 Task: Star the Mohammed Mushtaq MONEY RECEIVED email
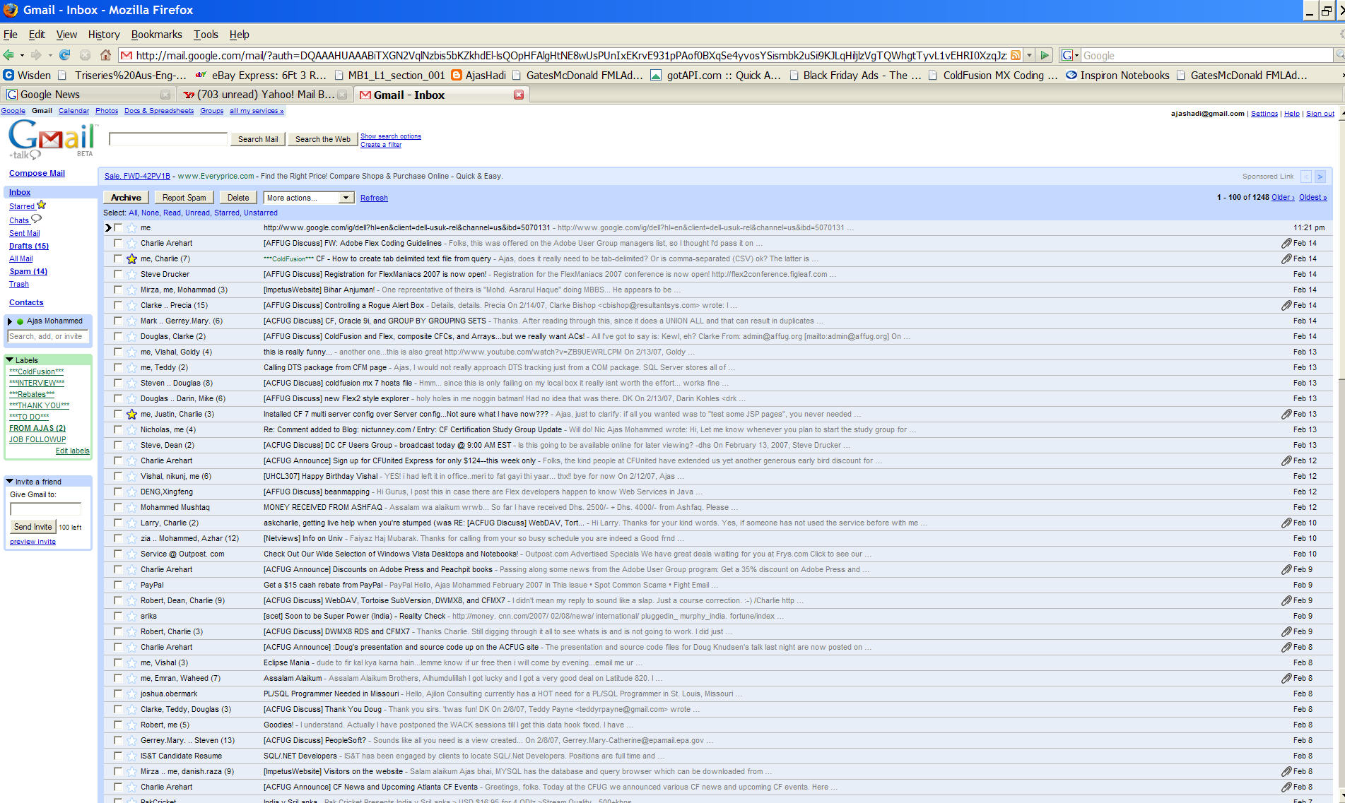coord(131,507)
